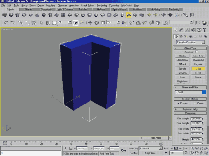Open the Modifiers menu
209x156 pixels.
pyautogui.click(x=51, y=6)
